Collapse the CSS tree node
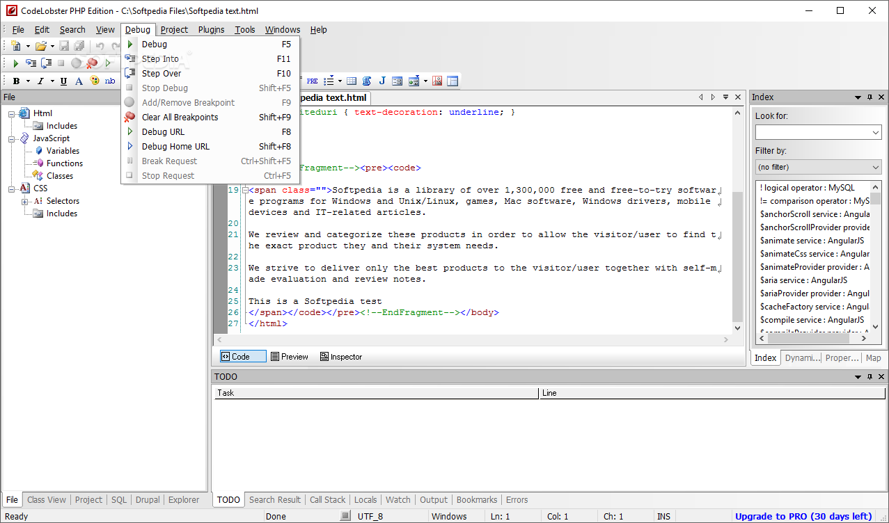The image size is (889, 523). tap(12, 188)
